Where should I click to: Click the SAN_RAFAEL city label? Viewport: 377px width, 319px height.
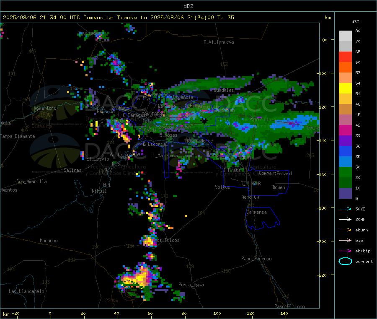coord(154,114)
